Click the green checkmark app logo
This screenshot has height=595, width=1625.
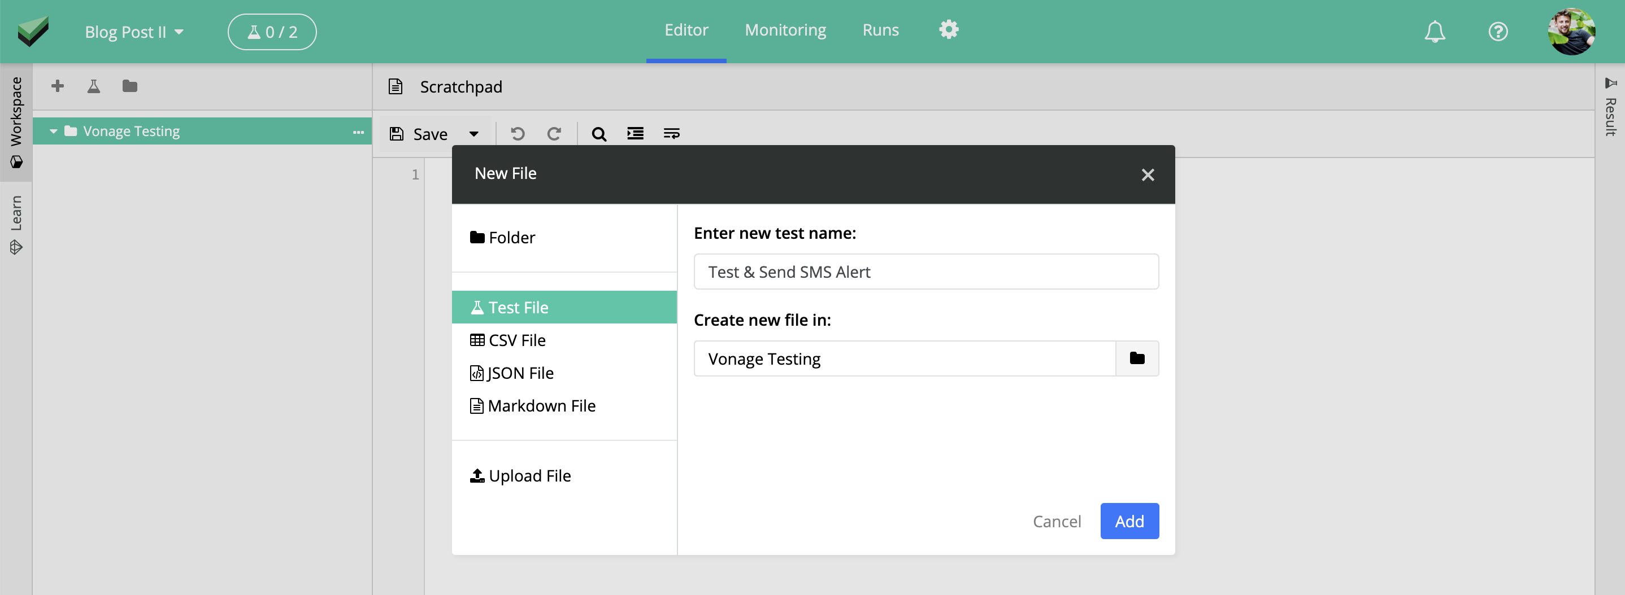point(33,32)
